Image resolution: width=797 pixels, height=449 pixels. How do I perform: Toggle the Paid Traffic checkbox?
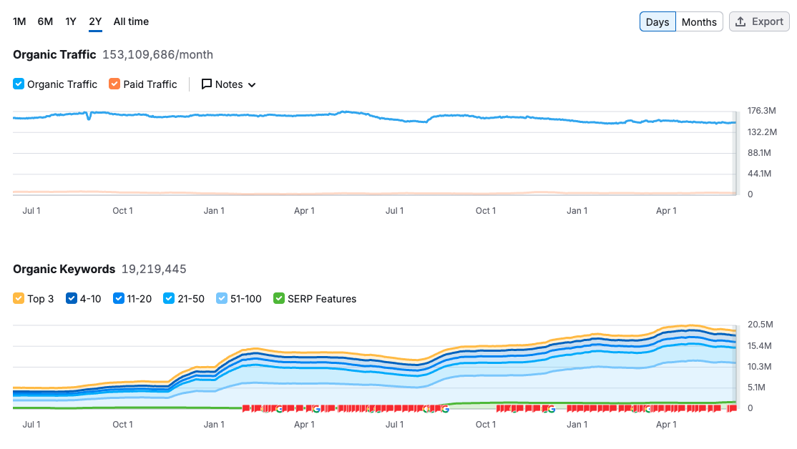114,84
